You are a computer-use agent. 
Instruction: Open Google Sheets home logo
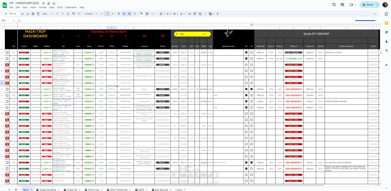click(x=4, y=5)
